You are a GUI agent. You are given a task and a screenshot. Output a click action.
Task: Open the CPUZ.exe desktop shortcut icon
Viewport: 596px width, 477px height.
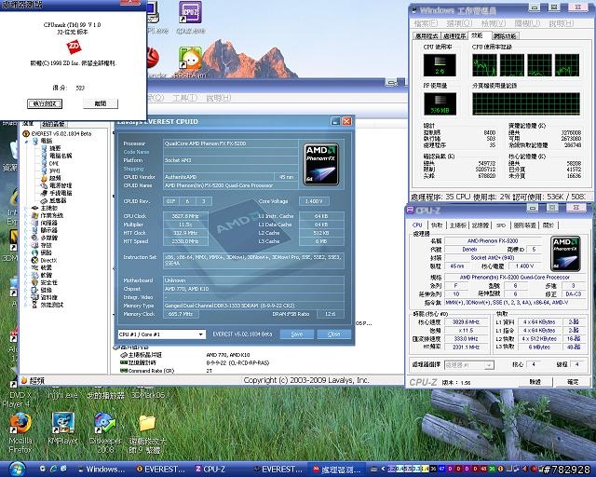pos(190,12)
